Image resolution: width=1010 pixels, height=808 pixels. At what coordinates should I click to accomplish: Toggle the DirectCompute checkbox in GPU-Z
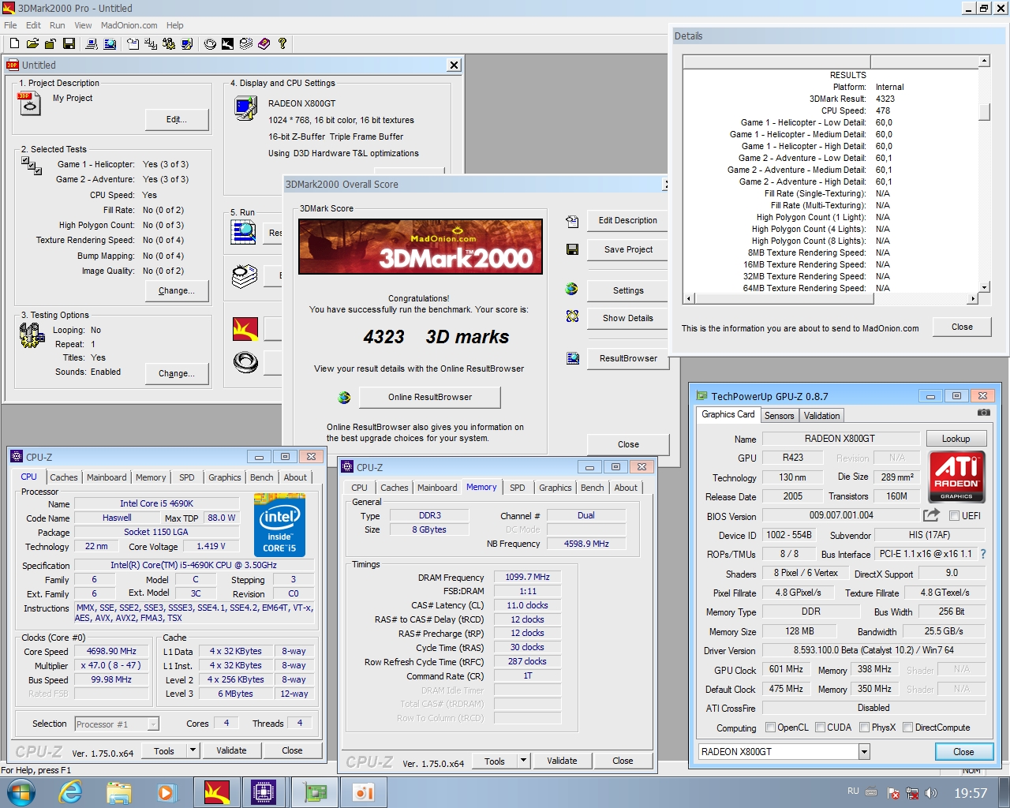click(908, 728)
